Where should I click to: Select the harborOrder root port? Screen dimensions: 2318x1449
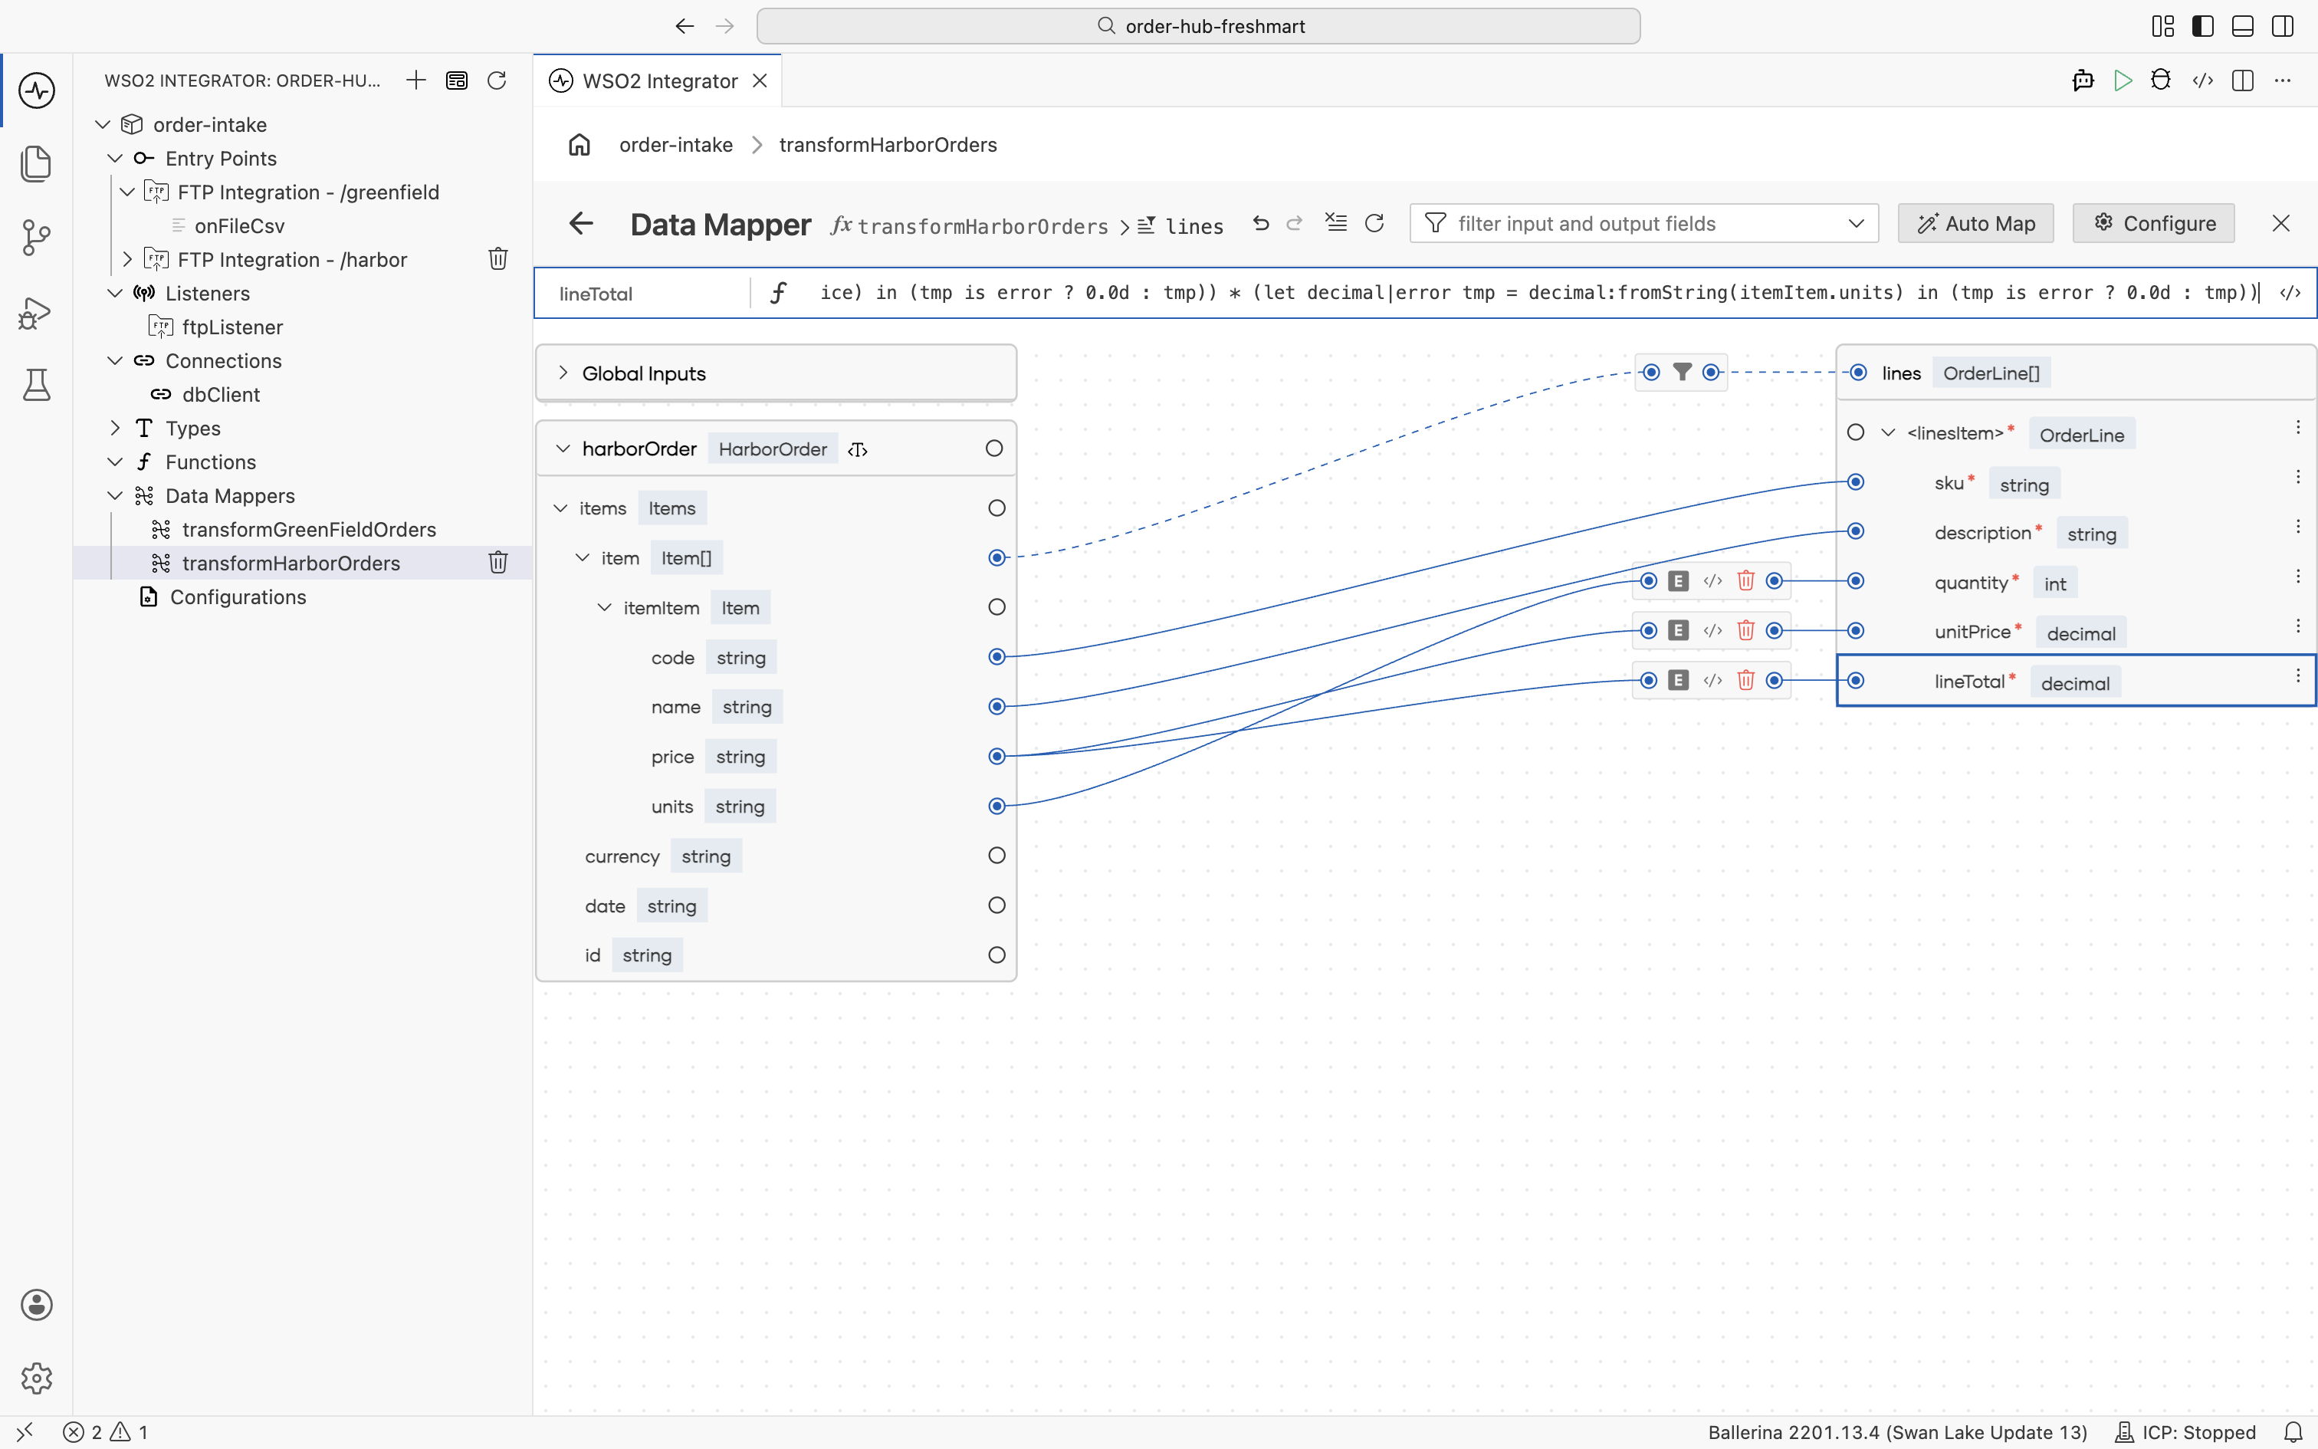(994, 449)
